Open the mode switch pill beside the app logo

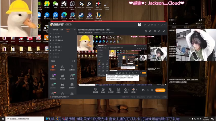coord(69,24)
